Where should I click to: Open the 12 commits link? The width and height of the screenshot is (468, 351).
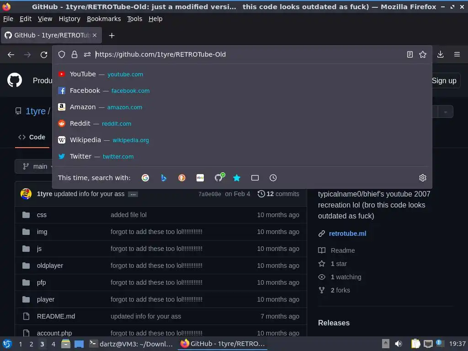[x=278, y=194]
